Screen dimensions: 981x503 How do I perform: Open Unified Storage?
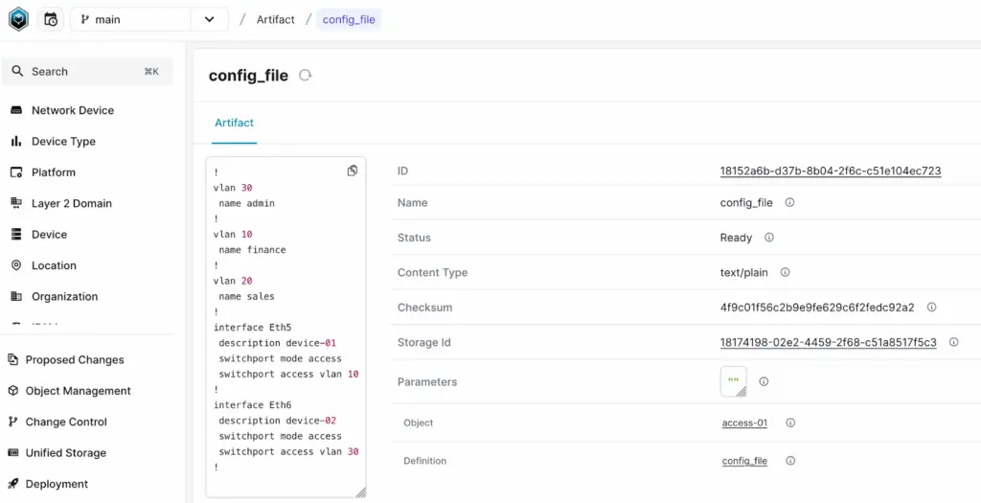66,453
